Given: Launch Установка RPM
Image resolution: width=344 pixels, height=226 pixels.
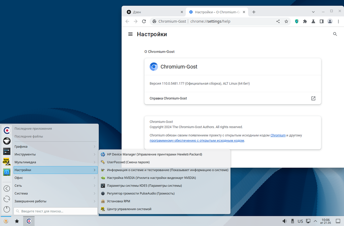Looking at the screenshot, I should click(x=165, y=201).
